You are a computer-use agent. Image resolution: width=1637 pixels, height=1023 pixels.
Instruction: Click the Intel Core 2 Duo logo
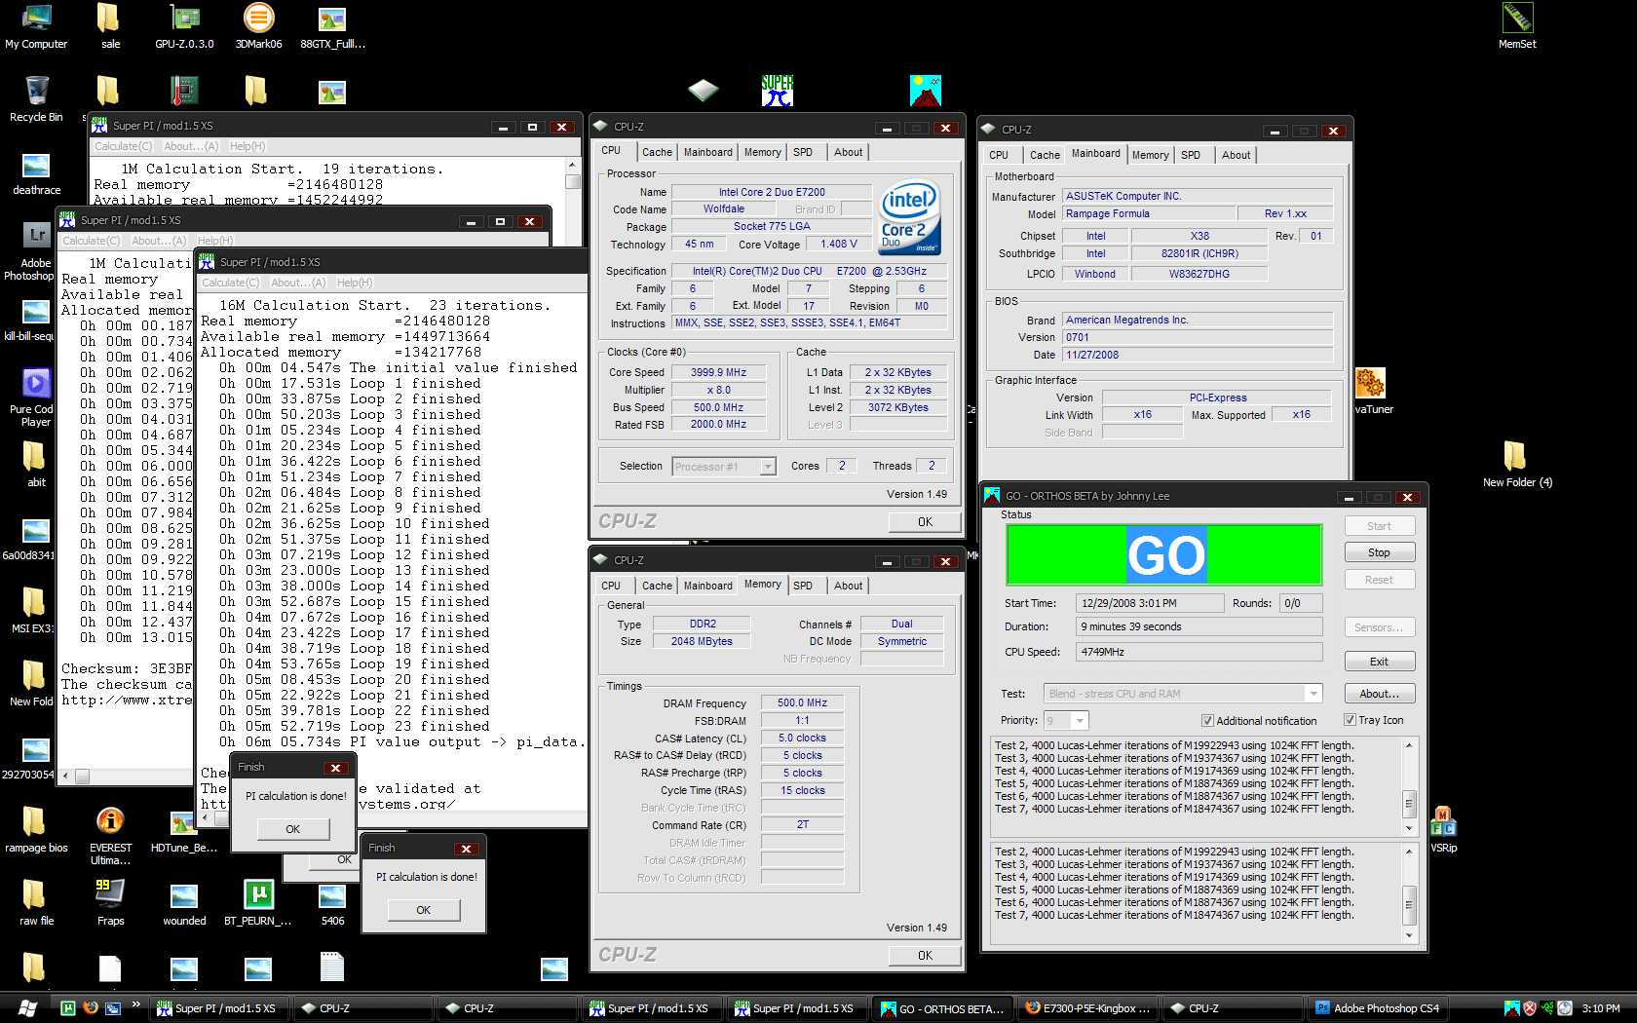point(910,216)
